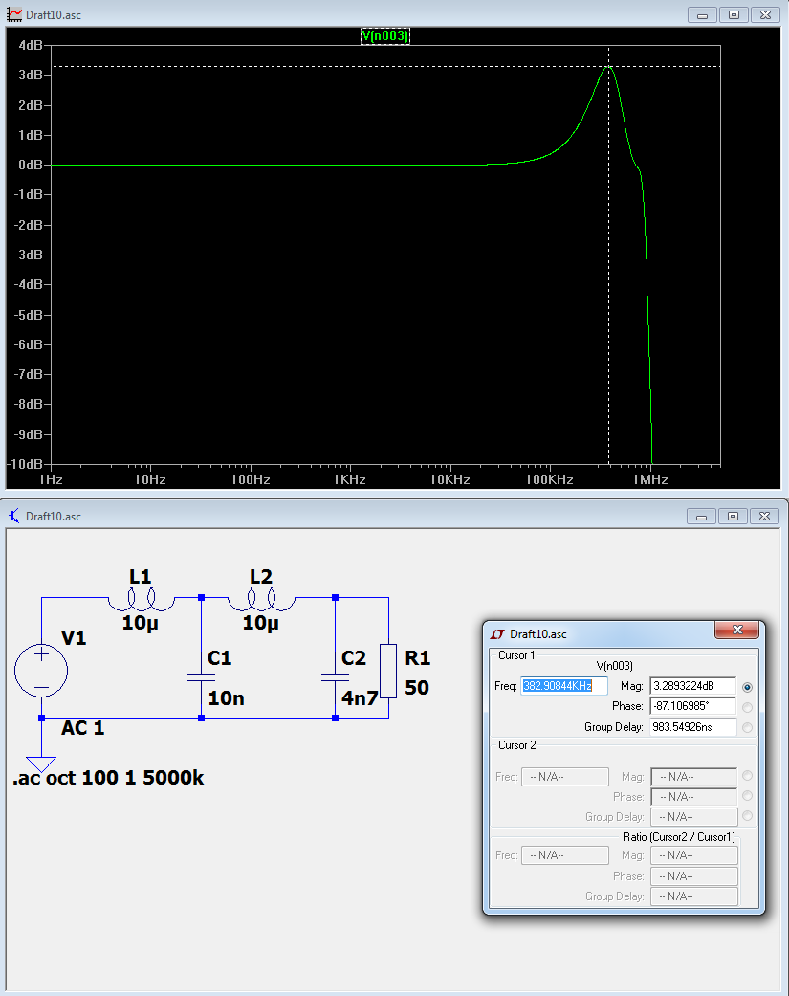Image resolution: width=789 pixels, height=996 pixels.
Task: Click the 1KHz label on the frequency axis
Action: [x=350, y=479]
